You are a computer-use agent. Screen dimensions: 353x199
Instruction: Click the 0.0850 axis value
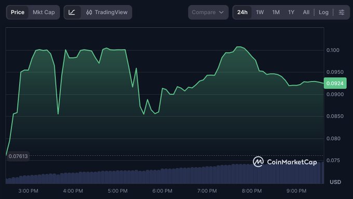(335, 116)
